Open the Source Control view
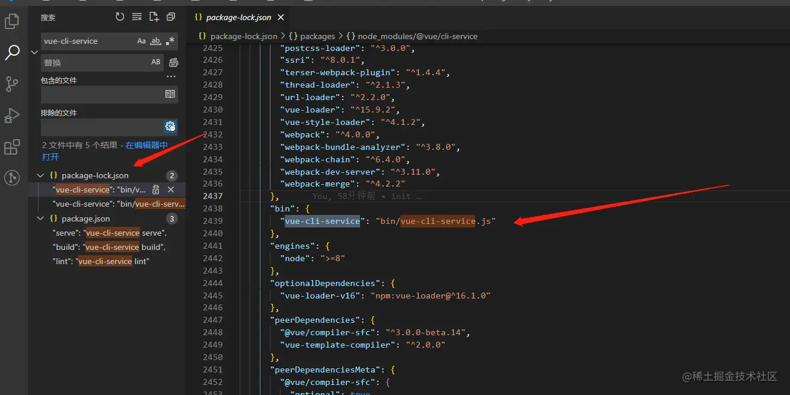Image resolution: width=790 pixels, height=395 pixels. pos(12,84)
